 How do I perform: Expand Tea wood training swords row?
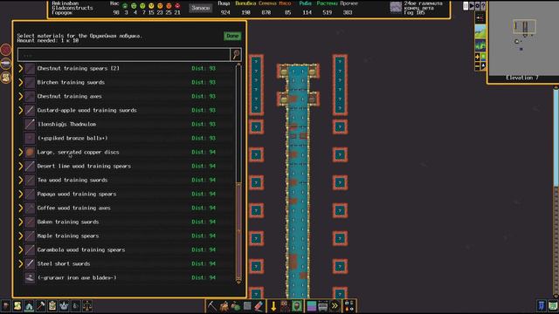(x=21, y=181)
